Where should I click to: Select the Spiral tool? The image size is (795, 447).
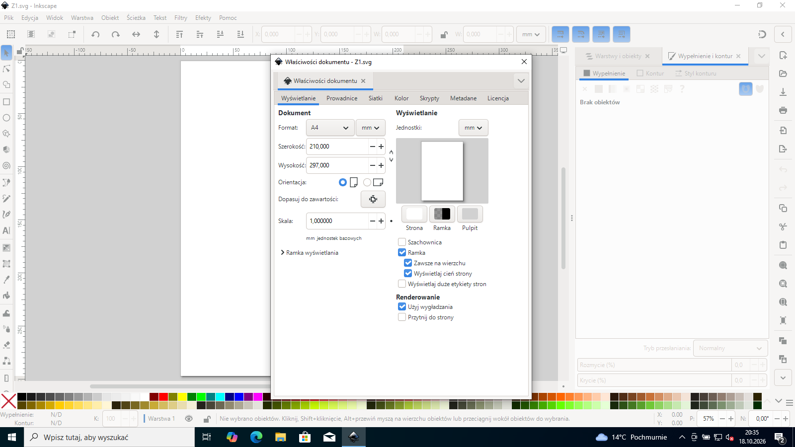click(6, 165)
